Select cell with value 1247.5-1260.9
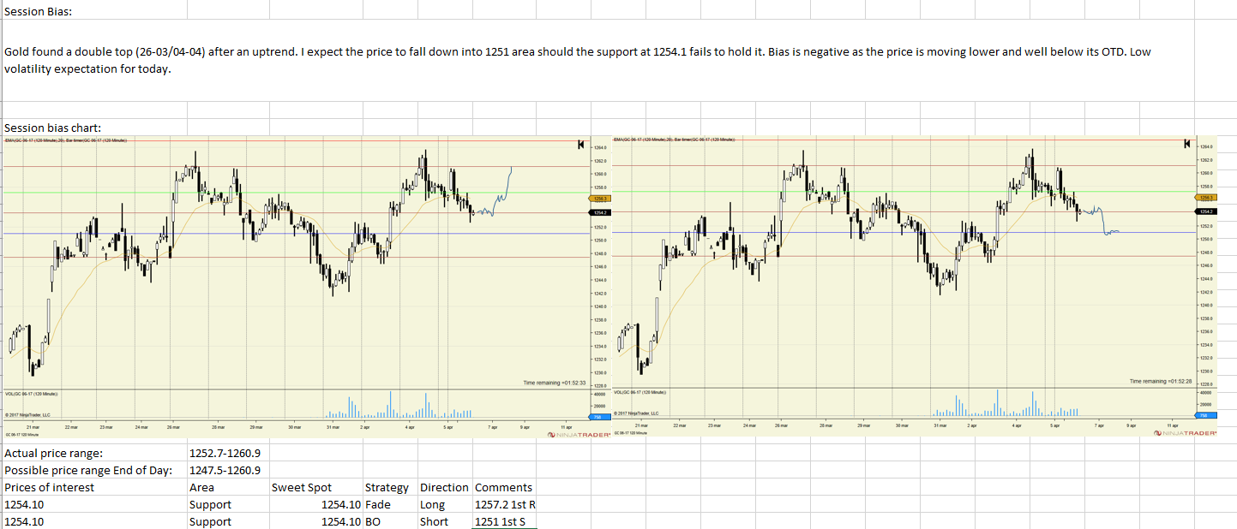Image resolution: width=1237 pixels, height=529 pixels. click(x=227, y=470)
